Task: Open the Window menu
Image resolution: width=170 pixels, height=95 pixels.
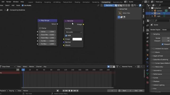Action: point(16,2)
